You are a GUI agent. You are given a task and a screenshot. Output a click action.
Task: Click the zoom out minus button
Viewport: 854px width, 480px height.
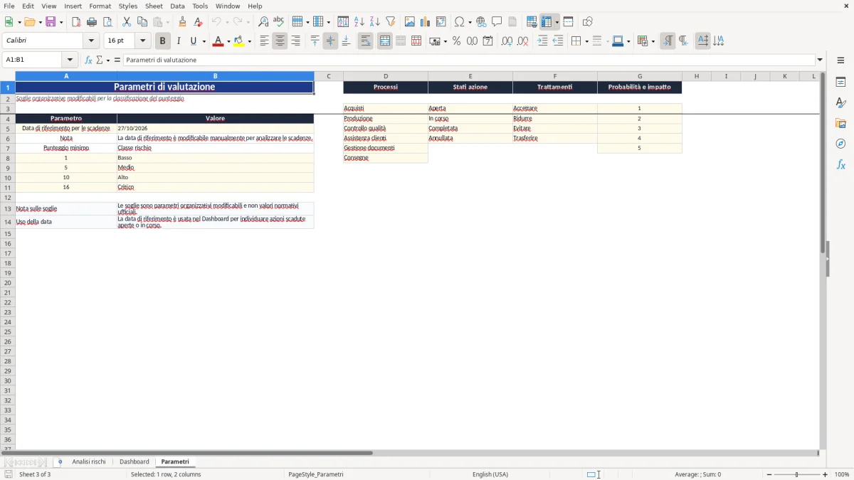click(769, 474)
